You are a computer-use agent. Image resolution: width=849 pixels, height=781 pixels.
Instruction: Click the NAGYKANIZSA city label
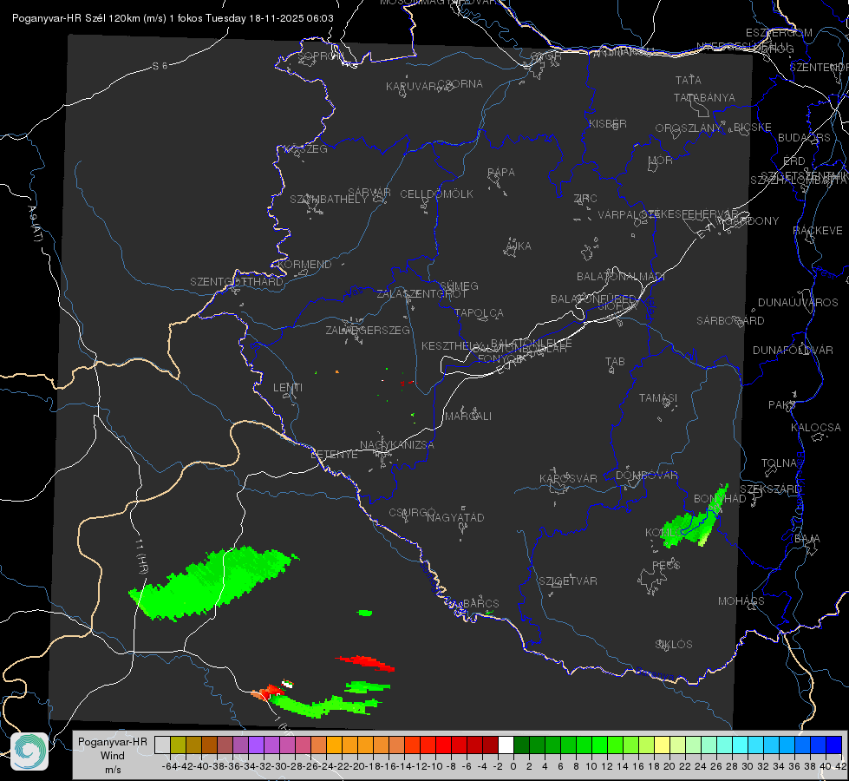click(397, 445)
